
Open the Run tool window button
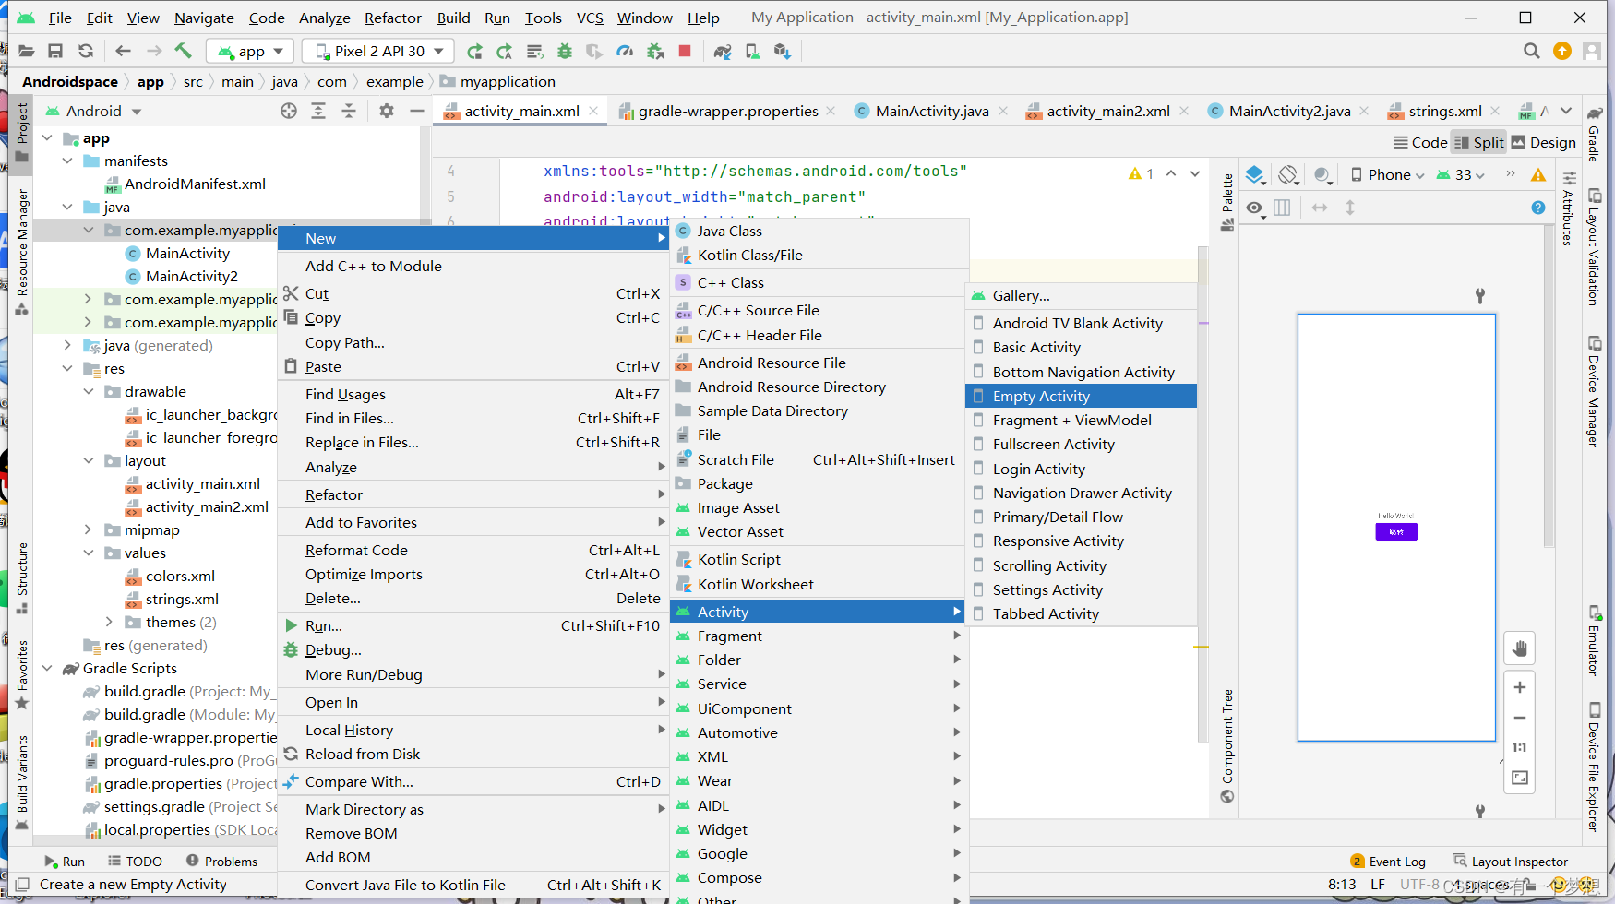click(65, 861)
